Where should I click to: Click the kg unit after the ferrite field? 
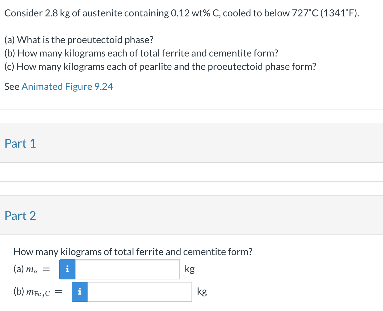click(190, 269)
